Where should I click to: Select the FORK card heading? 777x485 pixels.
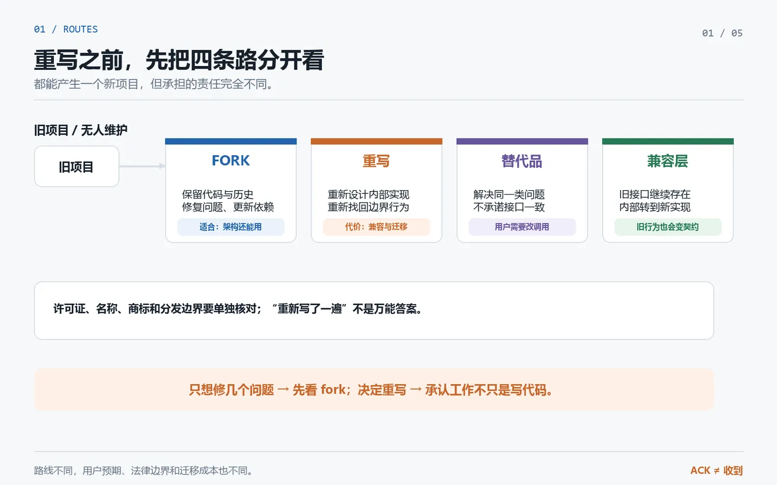point(231,161)
